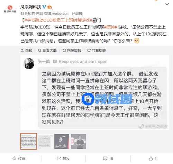Image resolution: width=173 pixels, height=164 pixels.
Task: Click 查看大图 to view the large image
Action: (47, 51)
